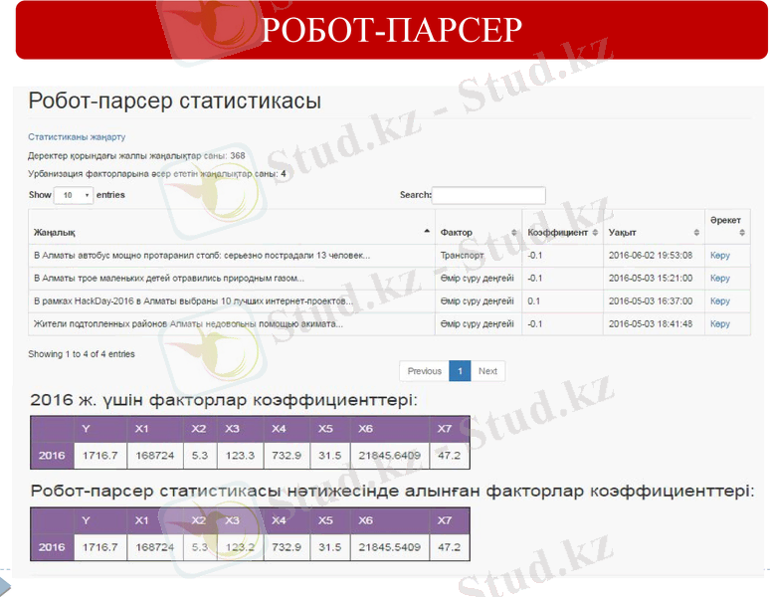Open Көру link for the Транспорт row
Screen dimensions: 770x597
click(720, 256)
